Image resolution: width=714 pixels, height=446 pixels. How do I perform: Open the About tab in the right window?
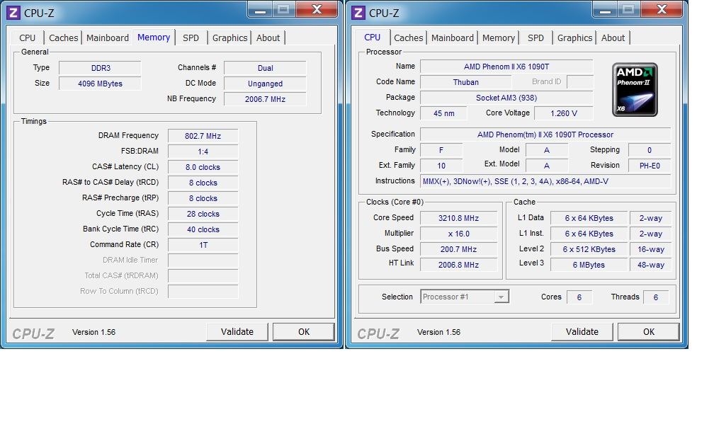(x=613, y=38)
